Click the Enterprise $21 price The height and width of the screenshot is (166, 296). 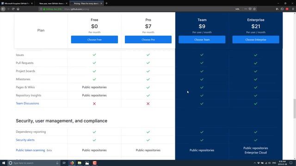256,26
